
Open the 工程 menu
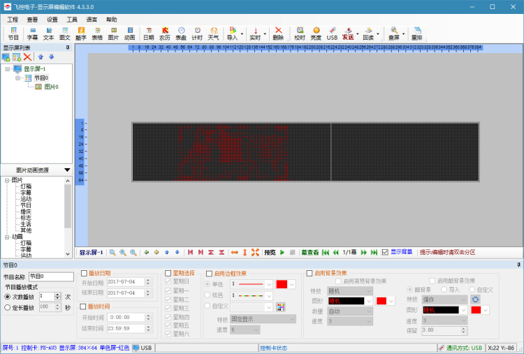pos(13,20)
